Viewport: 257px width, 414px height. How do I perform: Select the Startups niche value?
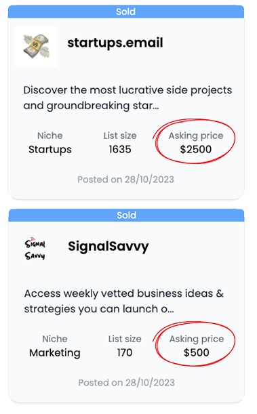point(50,150)
